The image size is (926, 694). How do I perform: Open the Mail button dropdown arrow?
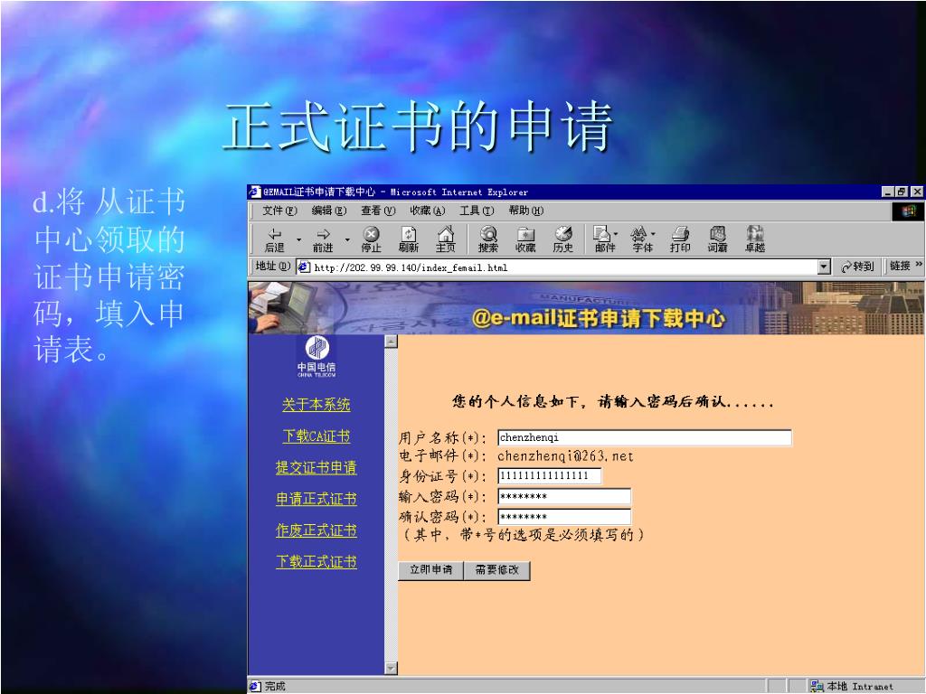pos(616,234)
